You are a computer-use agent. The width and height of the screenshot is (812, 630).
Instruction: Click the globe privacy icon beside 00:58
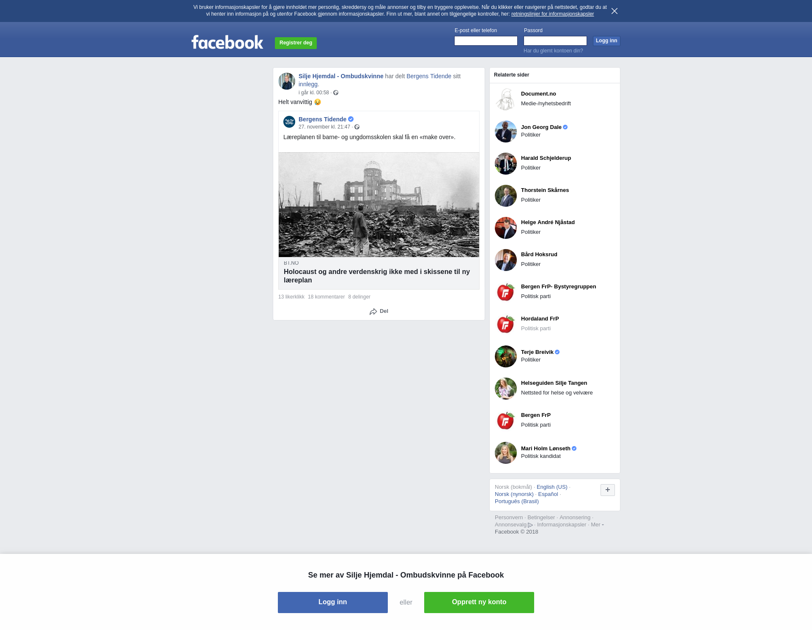pos(336,93)
